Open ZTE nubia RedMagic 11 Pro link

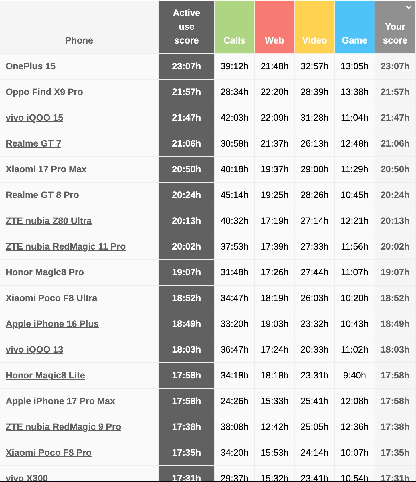(66, 246)
